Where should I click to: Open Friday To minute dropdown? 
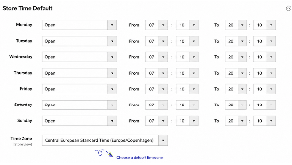point(264,89)
